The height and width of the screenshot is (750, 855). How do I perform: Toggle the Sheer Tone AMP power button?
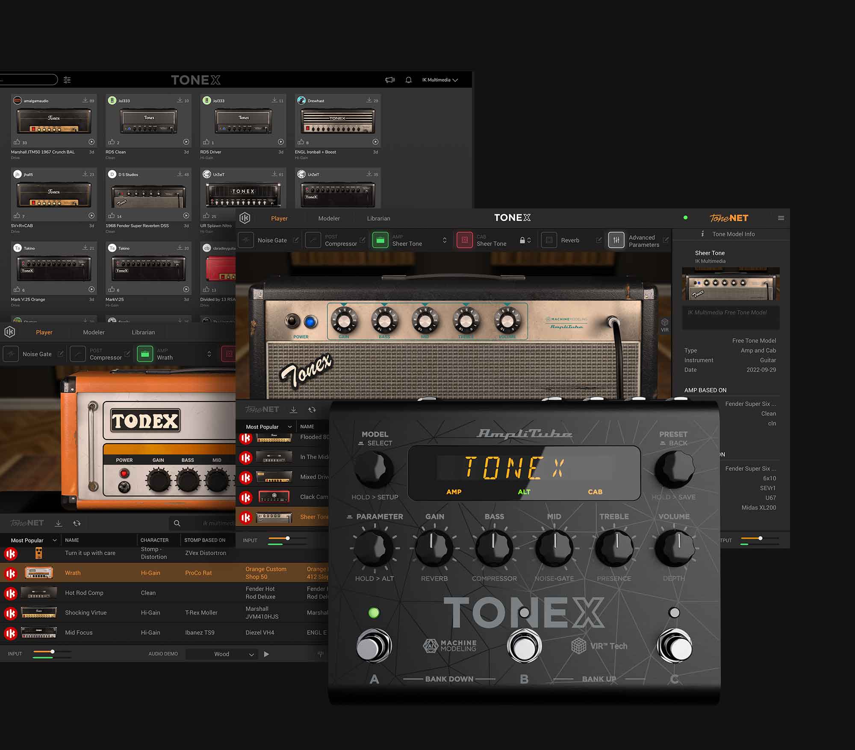coord(380,240)
